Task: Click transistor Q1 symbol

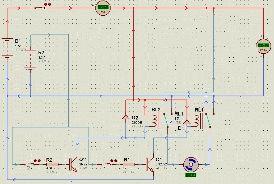Action: click(x=150, y=165)
